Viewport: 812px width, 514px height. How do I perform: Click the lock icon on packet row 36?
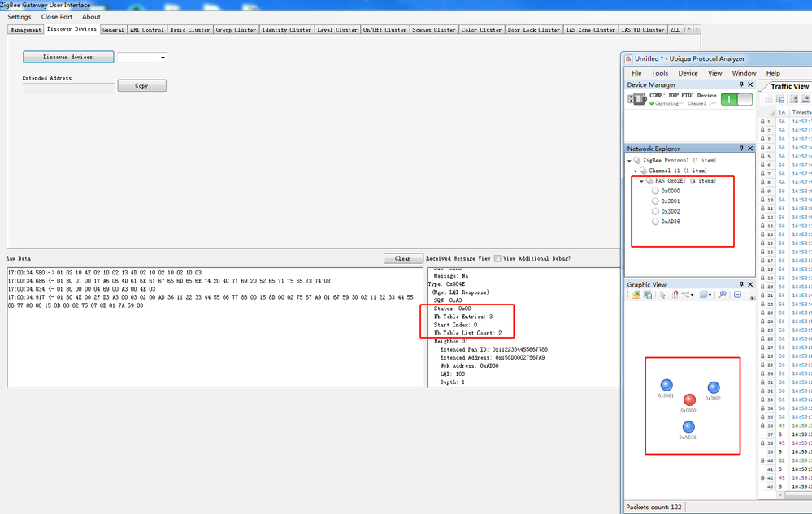coord(762,425)
